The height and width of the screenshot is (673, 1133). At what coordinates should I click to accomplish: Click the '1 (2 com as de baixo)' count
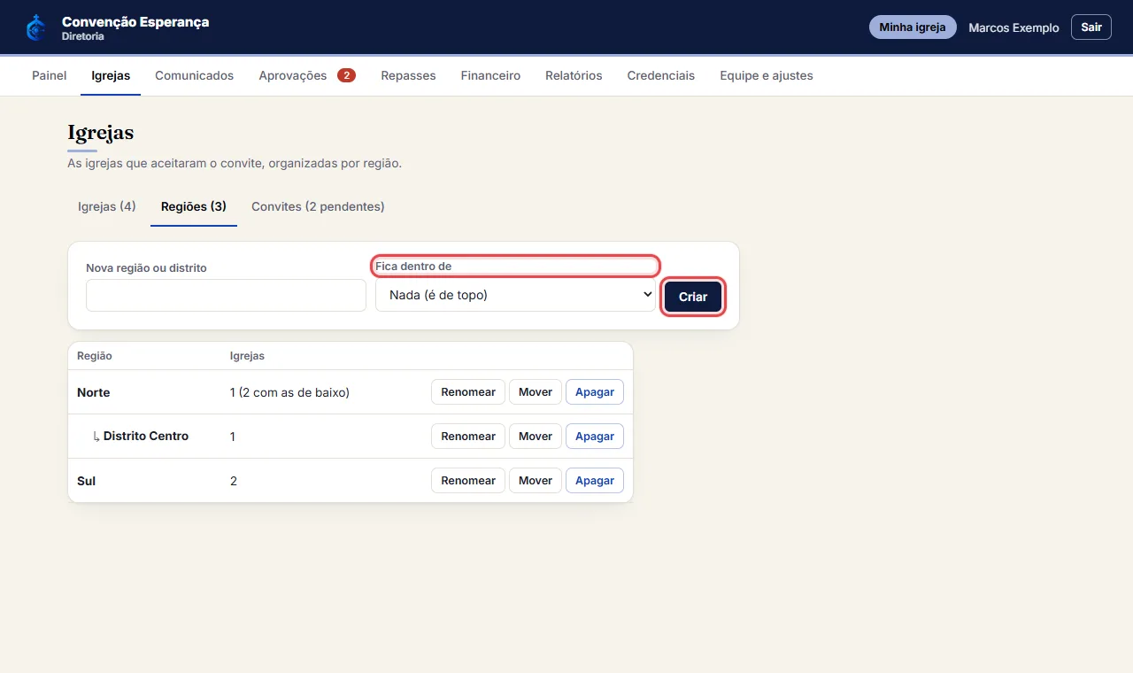(289, 392)
